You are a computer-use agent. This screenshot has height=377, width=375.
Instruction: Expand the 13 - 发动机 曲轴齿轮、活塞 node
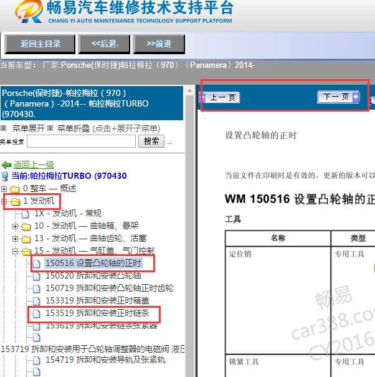(x=15, y=239)
